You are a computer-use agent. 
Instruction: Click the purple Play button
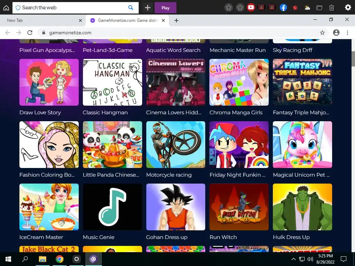coord(165,8)
